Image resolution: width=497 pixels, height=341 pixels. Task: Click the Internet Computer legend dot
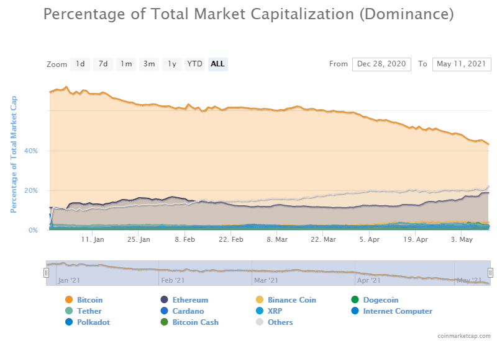[x=355, y=311]
